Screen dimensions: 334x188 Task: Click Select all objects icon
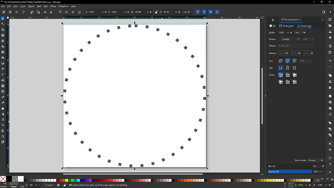[3, 12]
